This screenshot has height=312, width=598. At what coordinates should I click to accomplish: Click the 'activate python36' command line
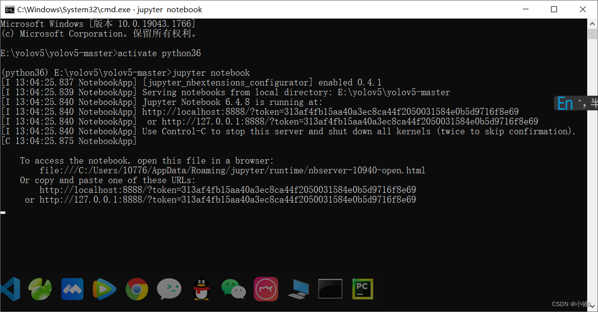pyautogui.click(x=101, y=53)
